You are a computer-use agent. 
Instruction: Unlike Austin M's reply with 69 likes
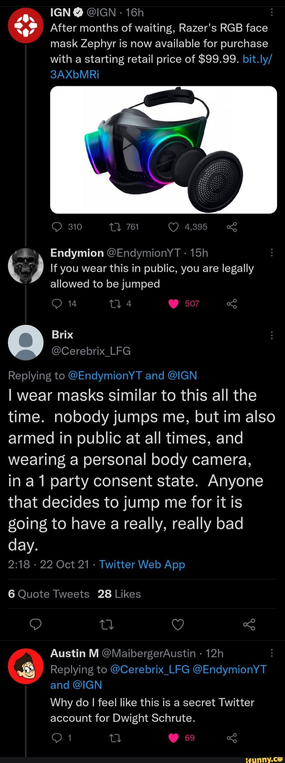pos(174,738)
